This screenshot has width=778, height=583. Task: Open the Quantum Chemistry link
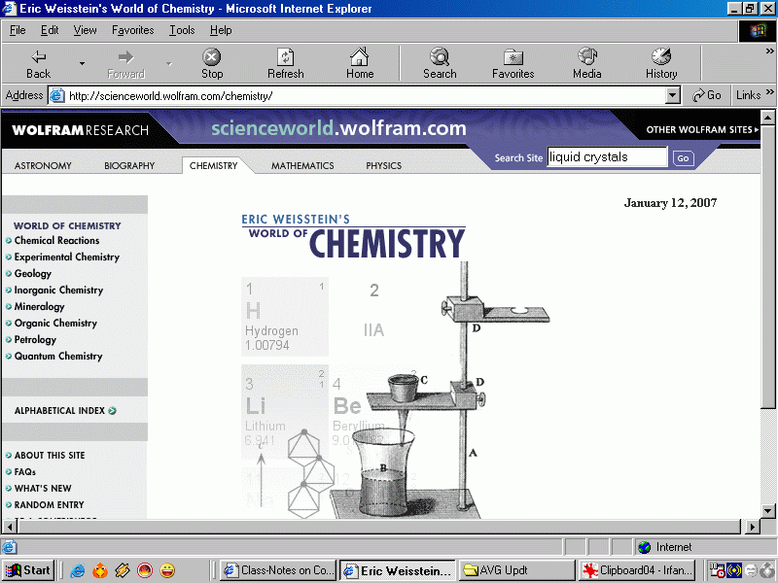[x=58, y=356]
